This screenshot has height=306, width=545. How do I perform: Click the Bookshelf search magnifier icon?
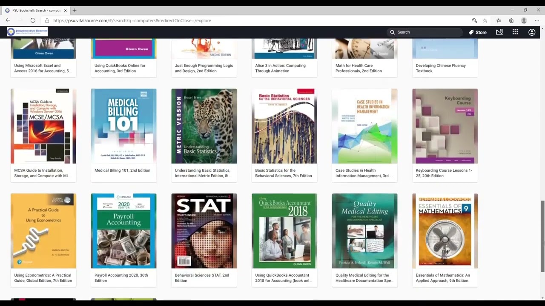pos(392,32)
